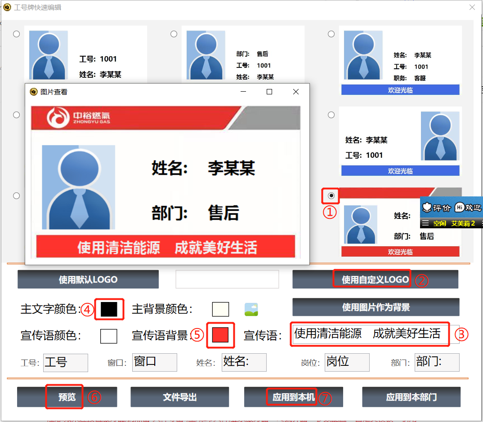Close the 图片查看 image viewer
The height and width of the screenshot is (422, 483).
[x=296, y=92]
